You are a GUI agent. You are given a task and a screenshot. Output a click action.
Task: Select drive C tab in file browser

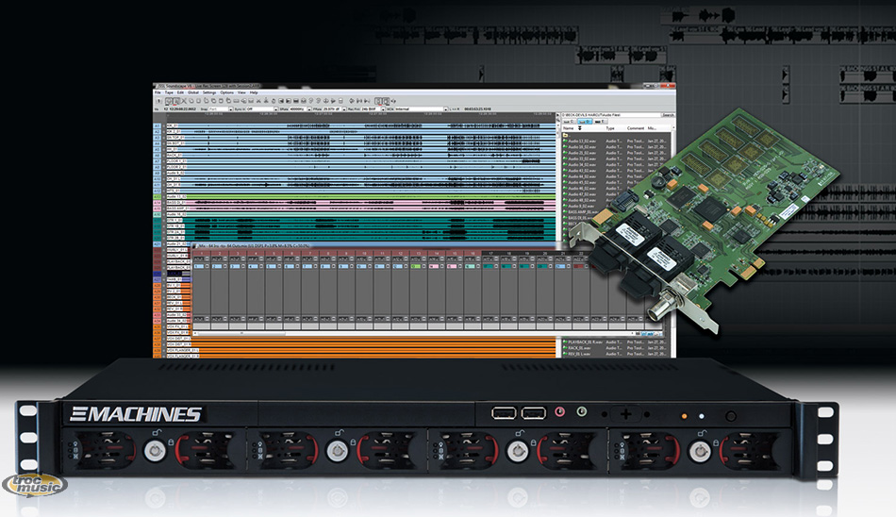pyautogui.click(x=568, y=122)
